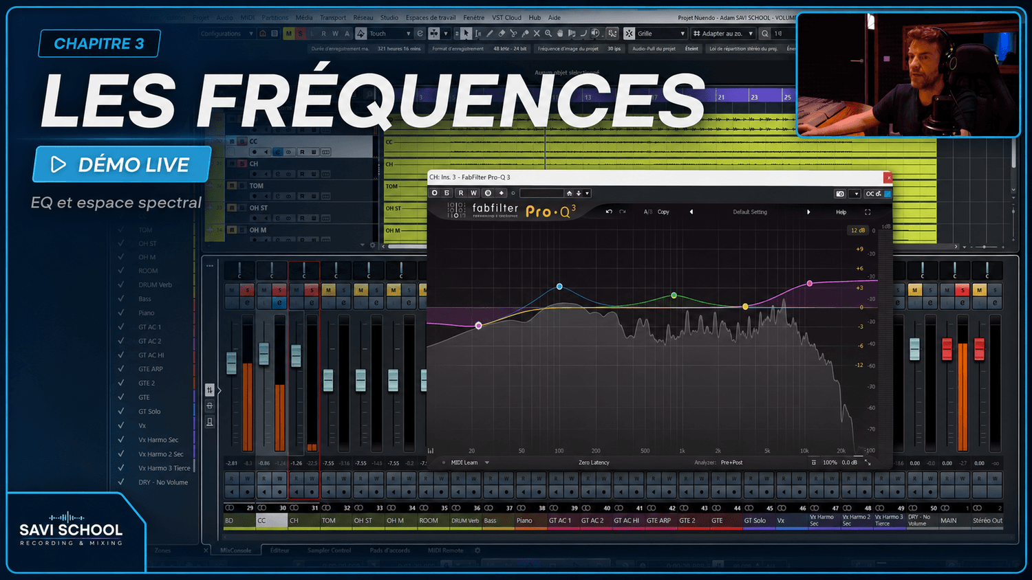Open the Transport menu
The height and width of the screenshot is (580, 1032).
333,18
